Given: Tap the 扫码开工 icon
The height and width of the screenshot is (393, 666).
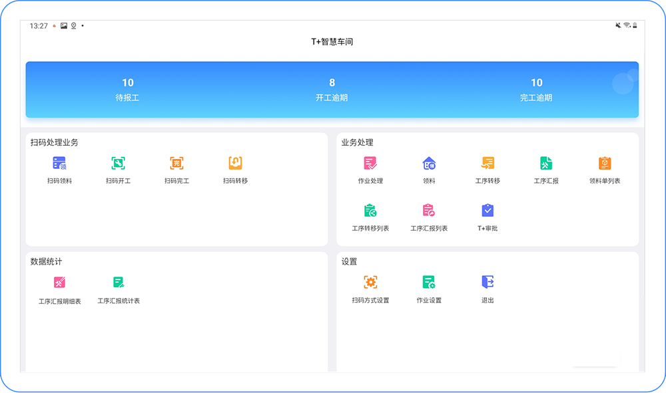Looking at the screenshot, I should [x=118, y=164].
